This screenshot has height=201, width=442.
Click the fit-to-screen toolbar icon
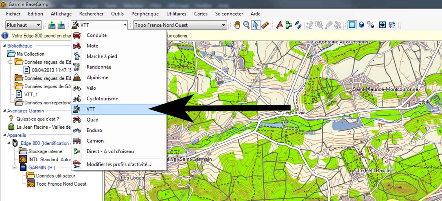coord(383,25)
